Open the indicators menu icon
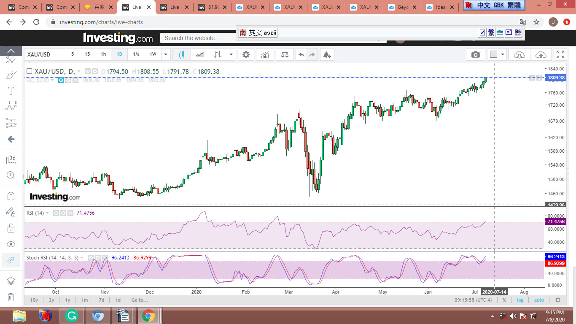 click(x=265, y=54)
